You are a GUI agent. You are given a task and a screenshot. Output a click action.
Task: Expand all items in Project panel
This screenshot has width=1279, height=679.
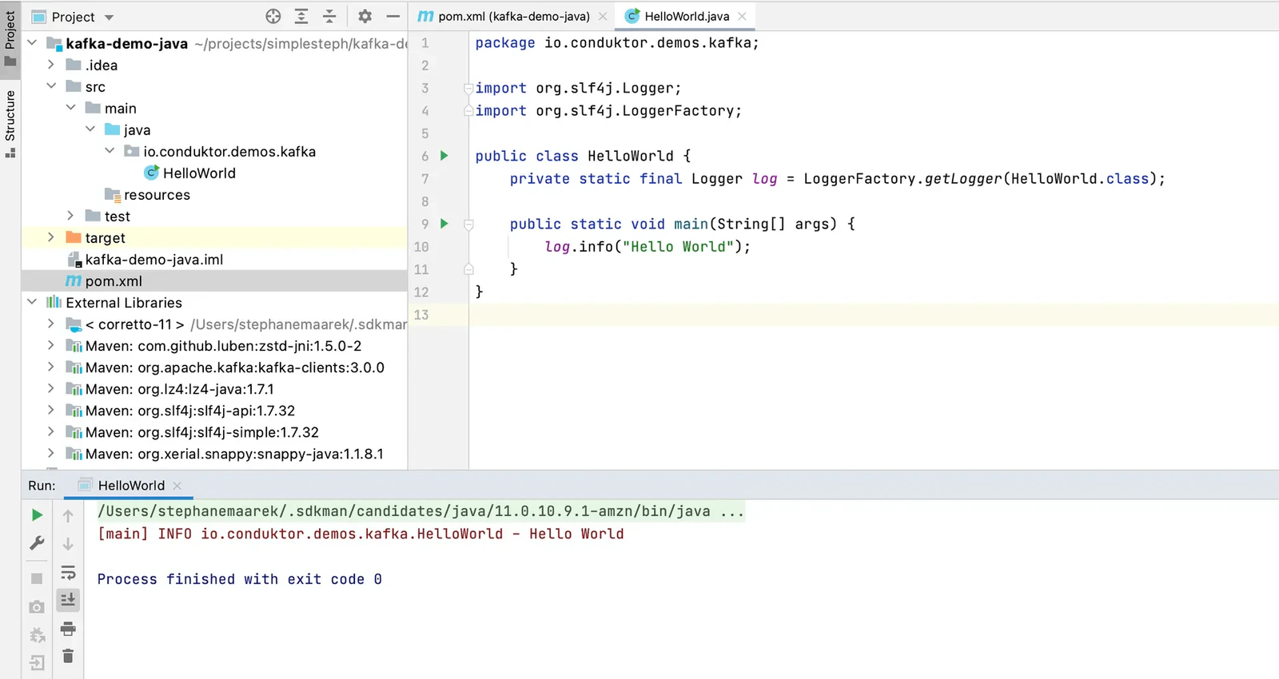tap(301, 16)
